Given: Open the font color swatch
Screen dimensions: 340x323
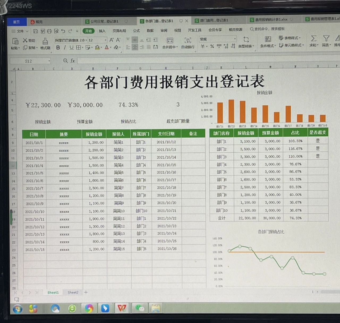Looking at the screenshot, I should click(107, 48).
